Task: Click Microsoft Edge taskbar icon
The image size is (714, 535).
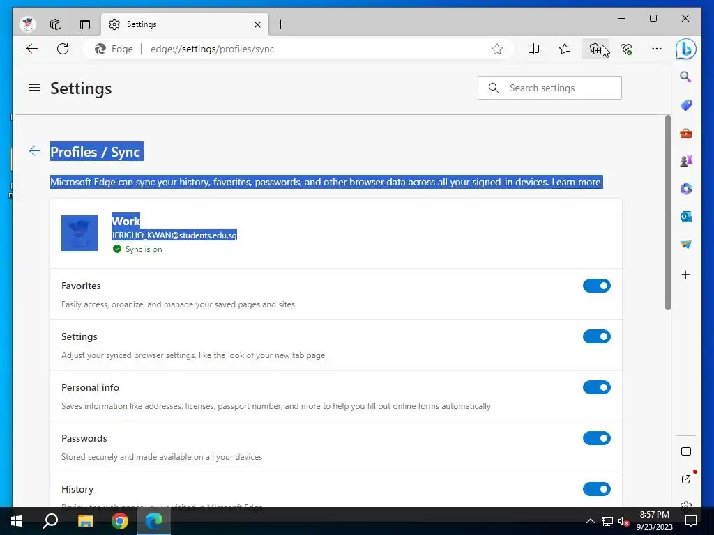Action: tap(154, 521)
